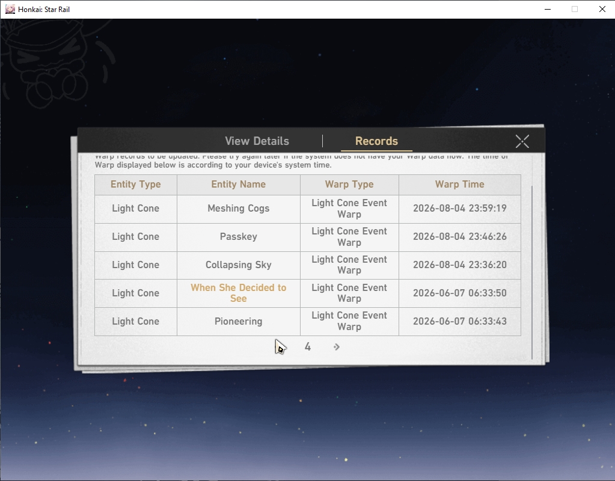Select the Collapsing Sky entity name cell
The height and width of the screenshot is (481, 615).
[239, 265]
